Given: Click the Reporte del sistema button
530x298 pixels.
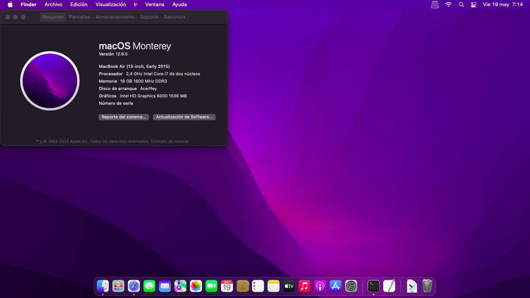Looking at the screenshot, I should click(x=123, y=117).
